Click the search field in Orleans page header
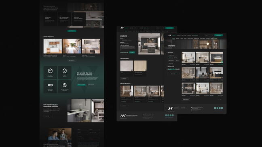Viewport: 262px width, 147px height. click(x=160, y=28)
